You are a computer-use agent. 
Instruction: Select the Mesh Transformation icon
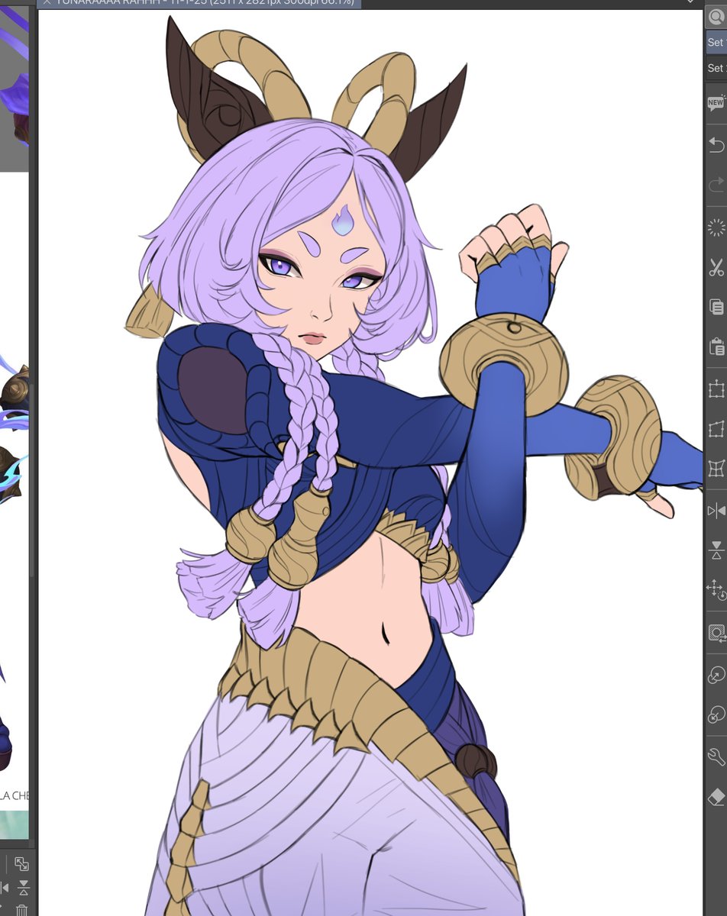point(716,468)
